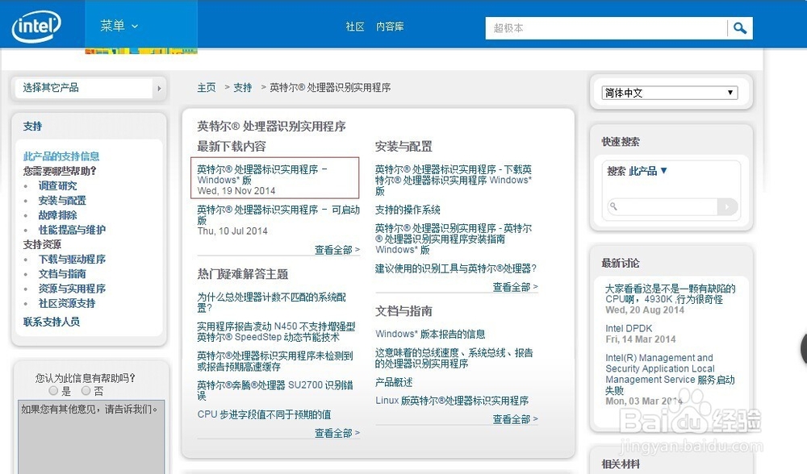Open 总线速度、系统总线 document link
Viewport: 807px width, 474px height.
click(454, 358)
